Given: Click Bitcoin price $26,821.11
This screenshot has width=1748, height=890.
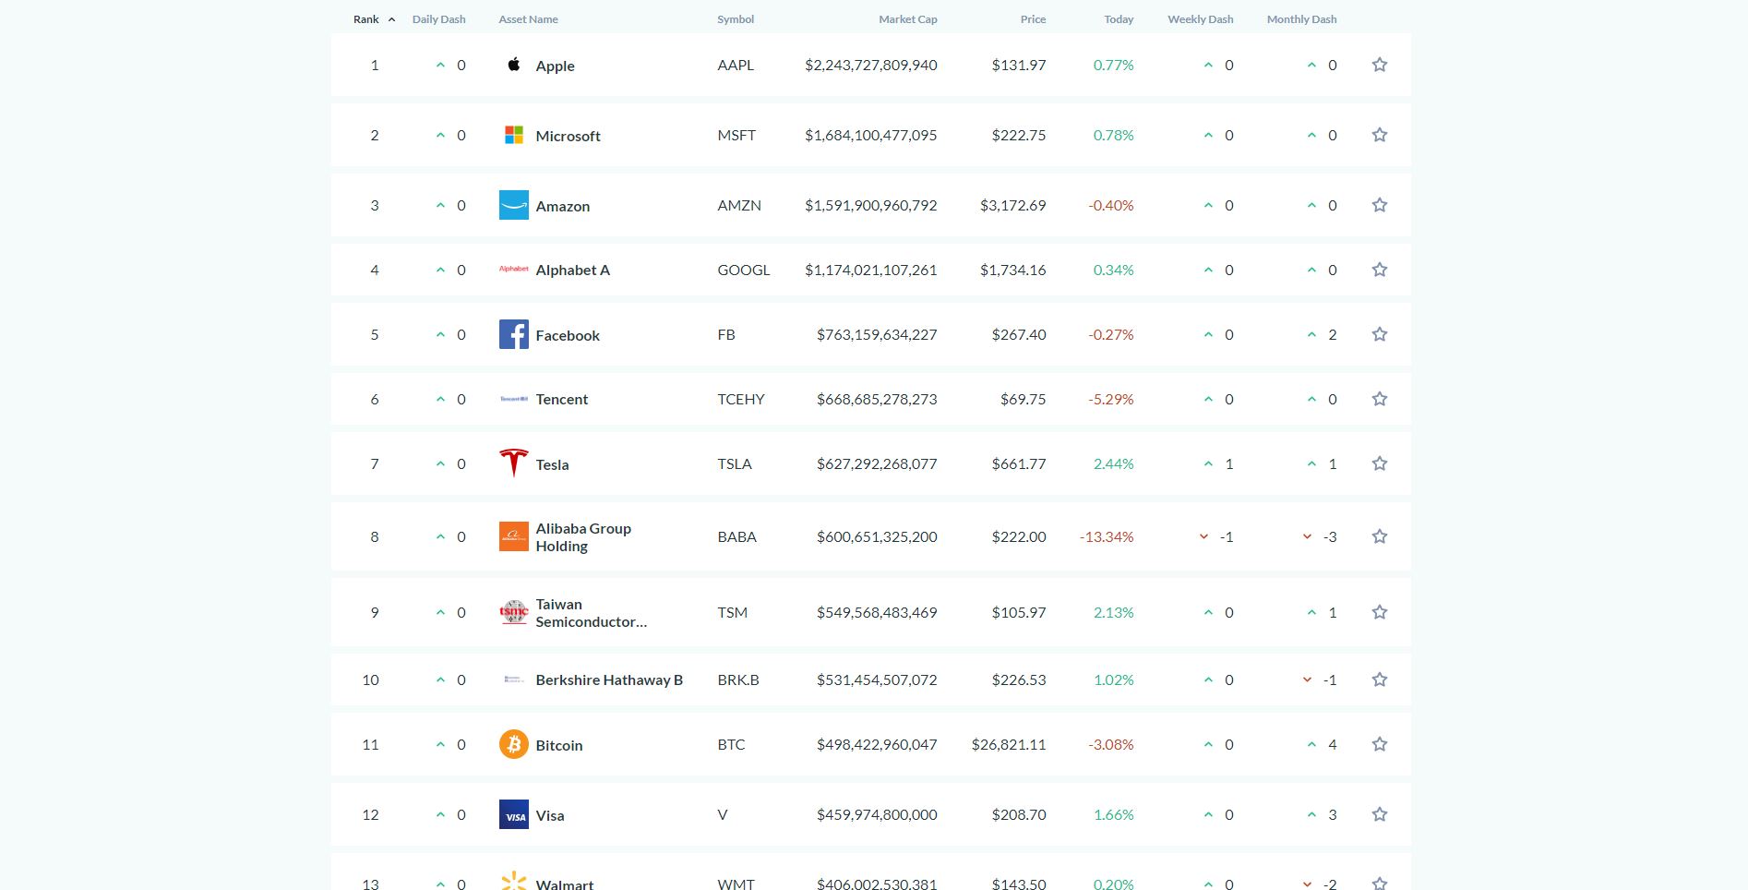Looking at the screenshot, I should 1009,744.
